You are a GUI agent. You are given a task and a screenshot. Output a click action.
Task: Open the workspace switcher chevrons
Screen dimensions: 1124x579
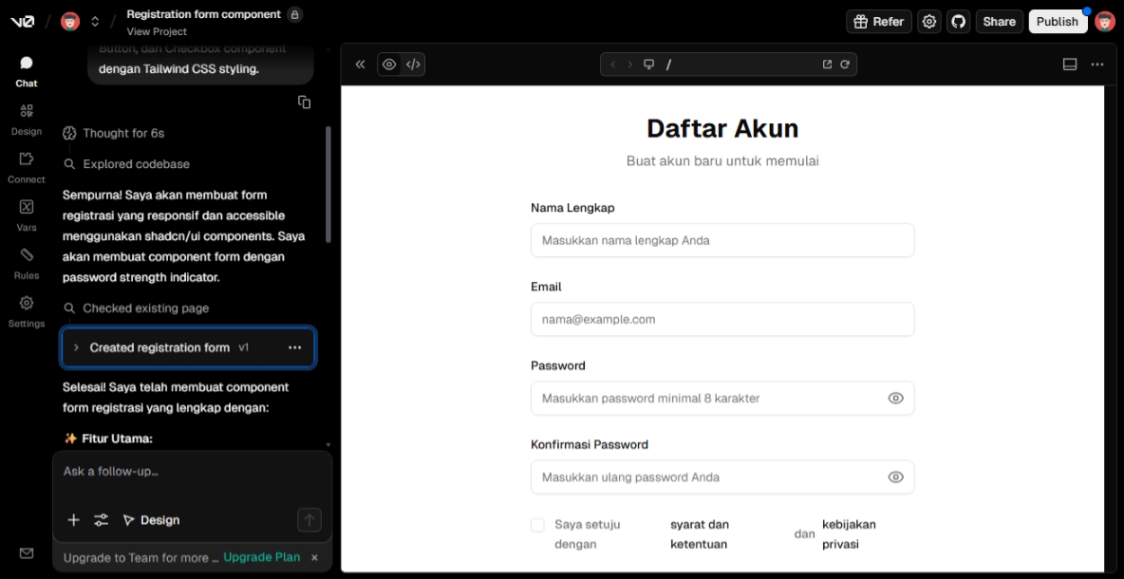pos(95,22)
